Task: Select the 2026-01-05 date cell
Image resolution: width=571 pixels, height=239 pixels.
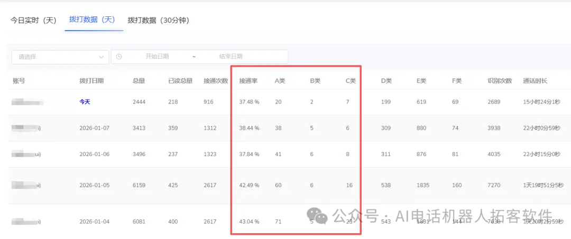Action: (x=94, y=186)
